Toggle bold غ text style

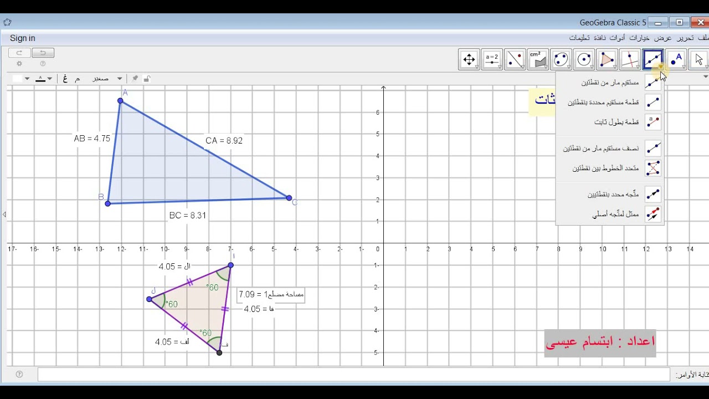(65, 79)
